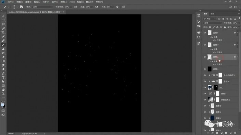Screen dimensions: 241x135
Task: Select the Crop tool
Action: point(3,32)
